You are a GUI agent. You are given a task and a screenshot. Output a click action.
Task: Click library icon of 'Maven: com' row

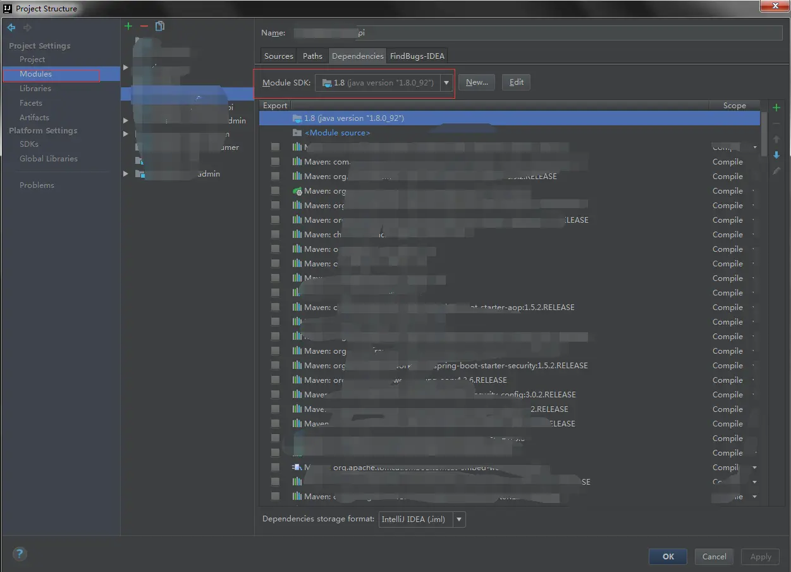[x=297, y=162]
